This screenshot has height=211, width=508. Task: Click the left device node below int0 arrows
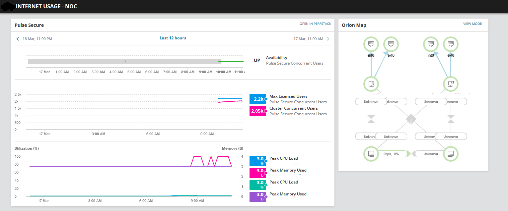point(371,84)
